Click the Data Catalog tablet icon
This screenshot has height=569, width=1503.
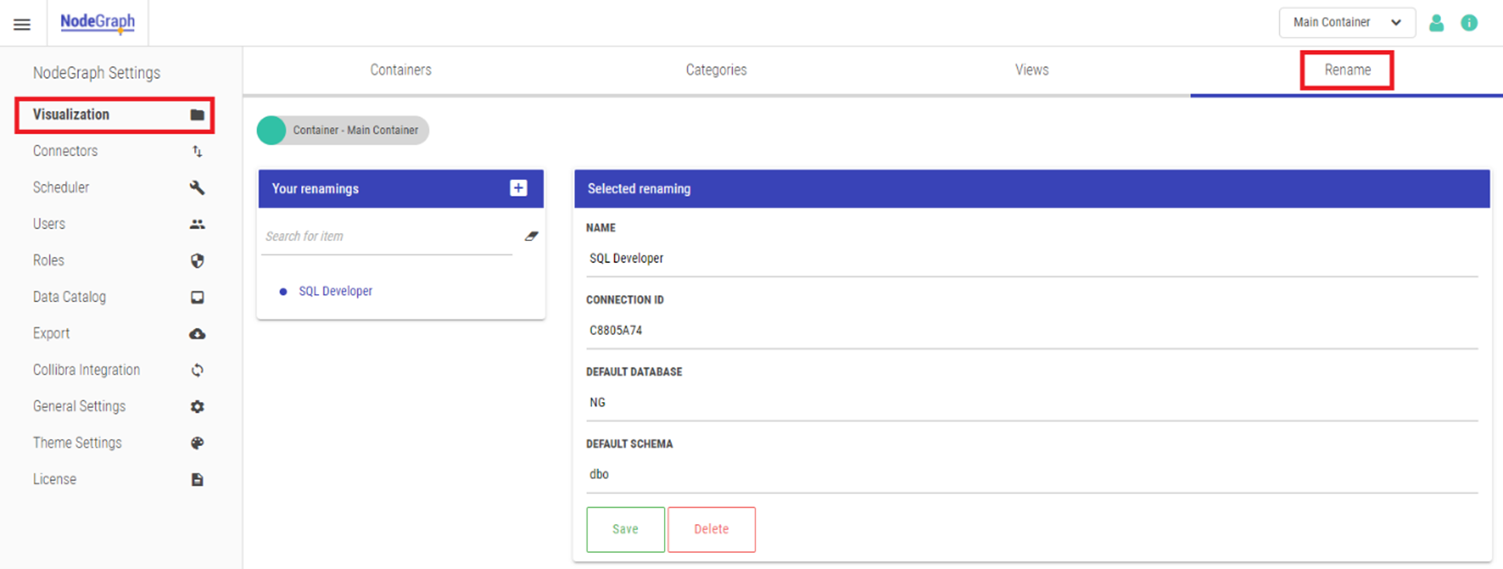(x=197, y=297)
